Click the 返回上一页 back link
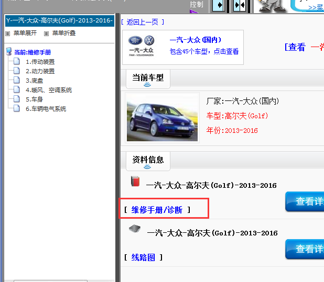Screen dimensions: 324x282 (x=143, y=22)
